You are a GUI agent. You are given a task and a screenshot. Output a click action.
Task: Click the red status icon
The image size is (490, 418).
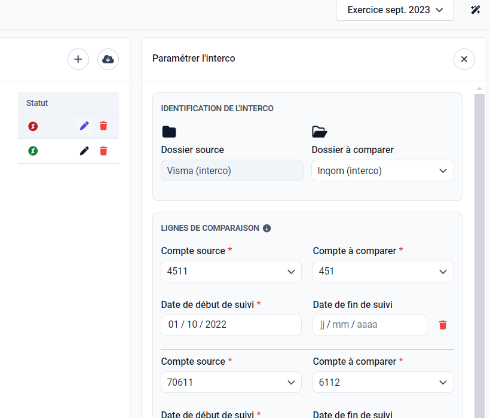pyautogui.click(x=33, y=126)
